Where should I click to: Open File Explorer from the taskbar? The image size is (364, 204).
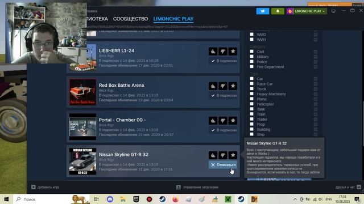coord(123,199)
